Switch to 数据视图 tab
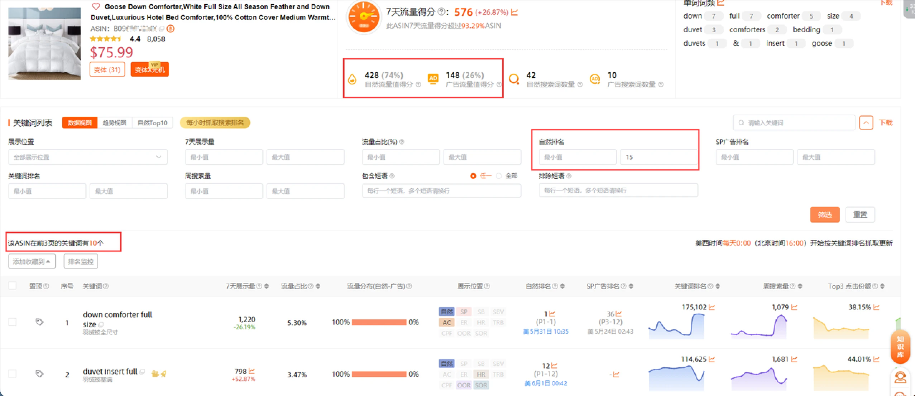Viewport: 915px width, 396px height. pos(80,123)
